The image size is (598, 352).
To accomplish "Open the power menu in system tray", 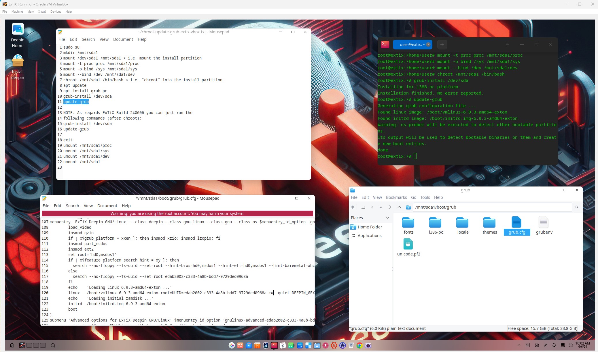I will coord(571,345).
